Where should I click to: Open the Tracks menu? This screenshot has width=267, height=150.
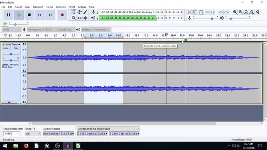click(50, 7)
